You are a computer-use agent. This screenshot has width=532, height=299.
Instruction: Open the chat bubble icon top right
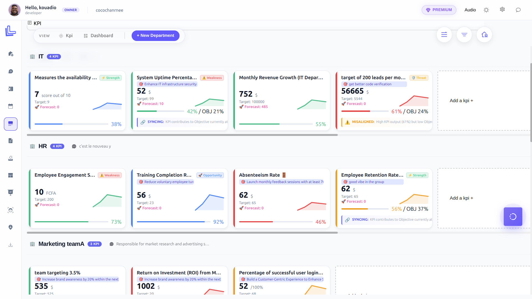point(518,10)
